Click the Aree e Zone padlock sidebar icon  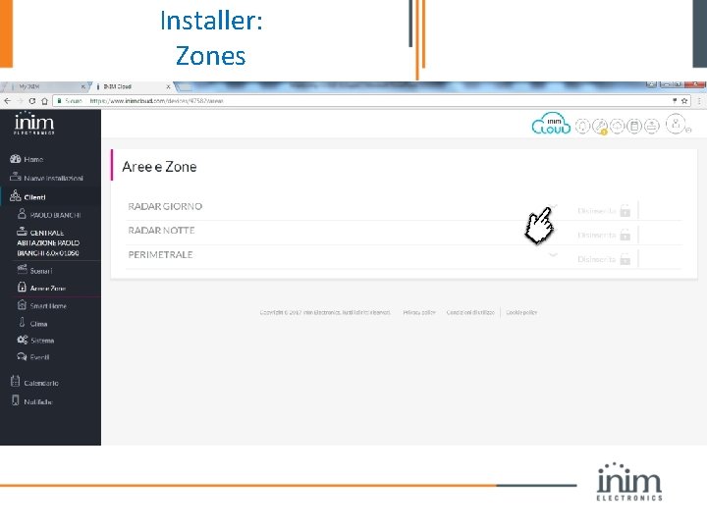22,287
